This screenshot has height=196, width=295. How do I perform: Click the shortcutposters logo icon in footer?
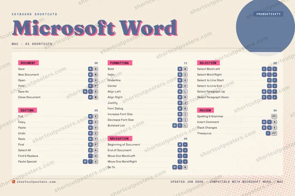pyautogui.click(x=13, y=182)
